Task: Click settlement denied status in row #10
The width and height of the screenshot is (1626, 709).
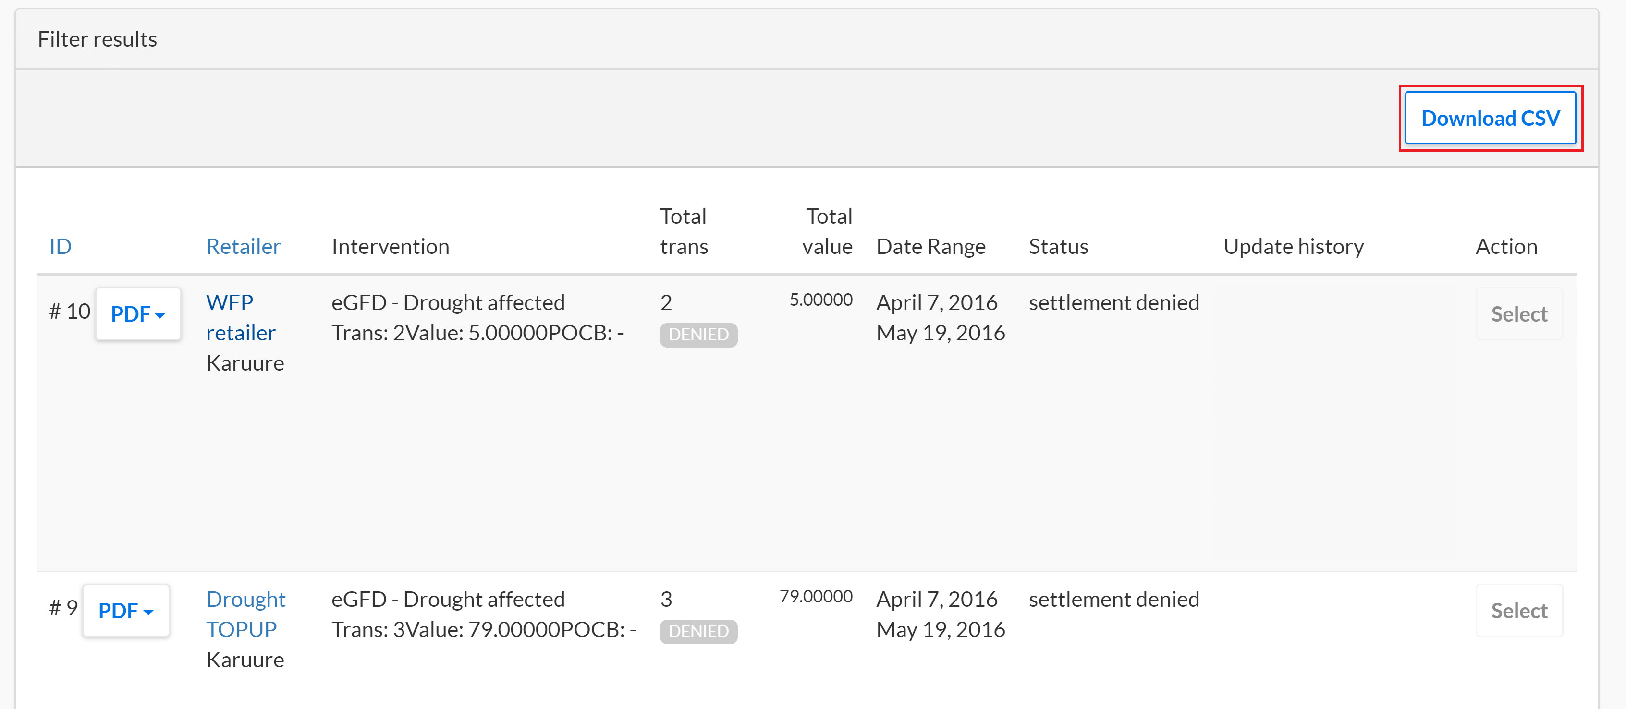Action: (1113, 302)
